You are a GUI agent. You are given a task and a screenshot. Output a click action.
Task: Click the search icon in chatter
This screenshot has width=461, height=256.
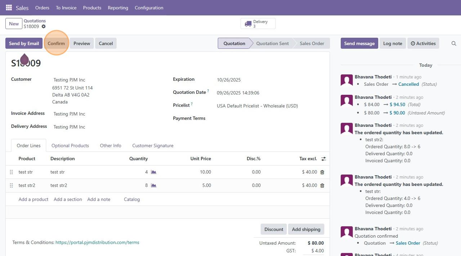pos(454,43)
